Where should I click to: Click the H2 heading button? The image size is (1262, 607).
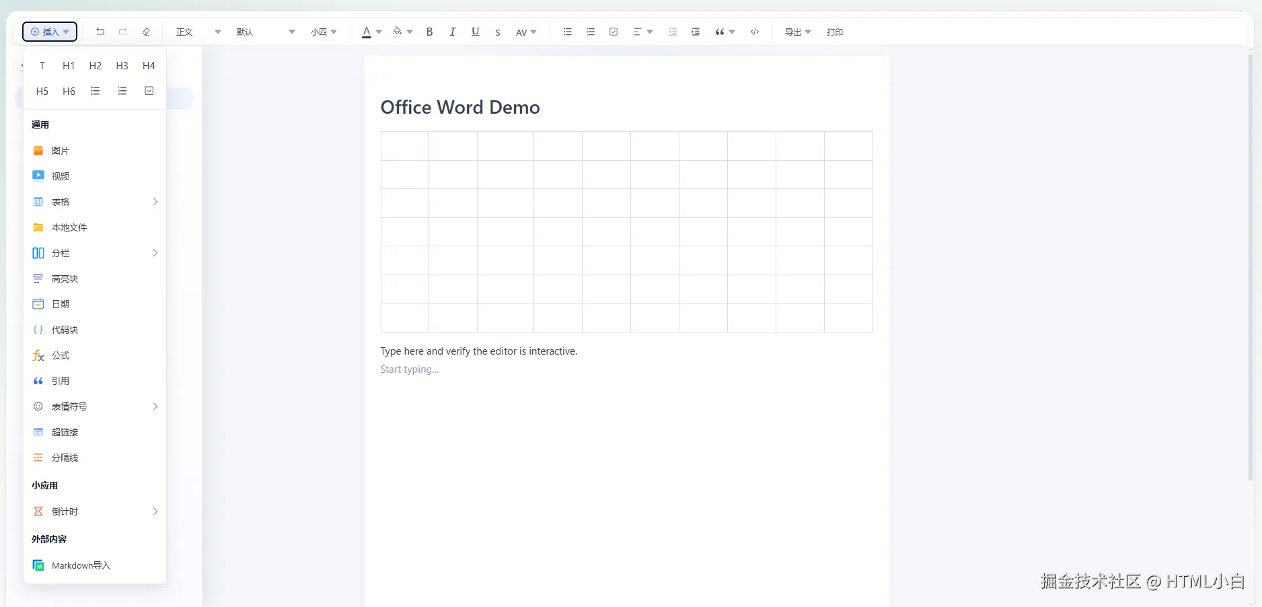coord(96,65)
